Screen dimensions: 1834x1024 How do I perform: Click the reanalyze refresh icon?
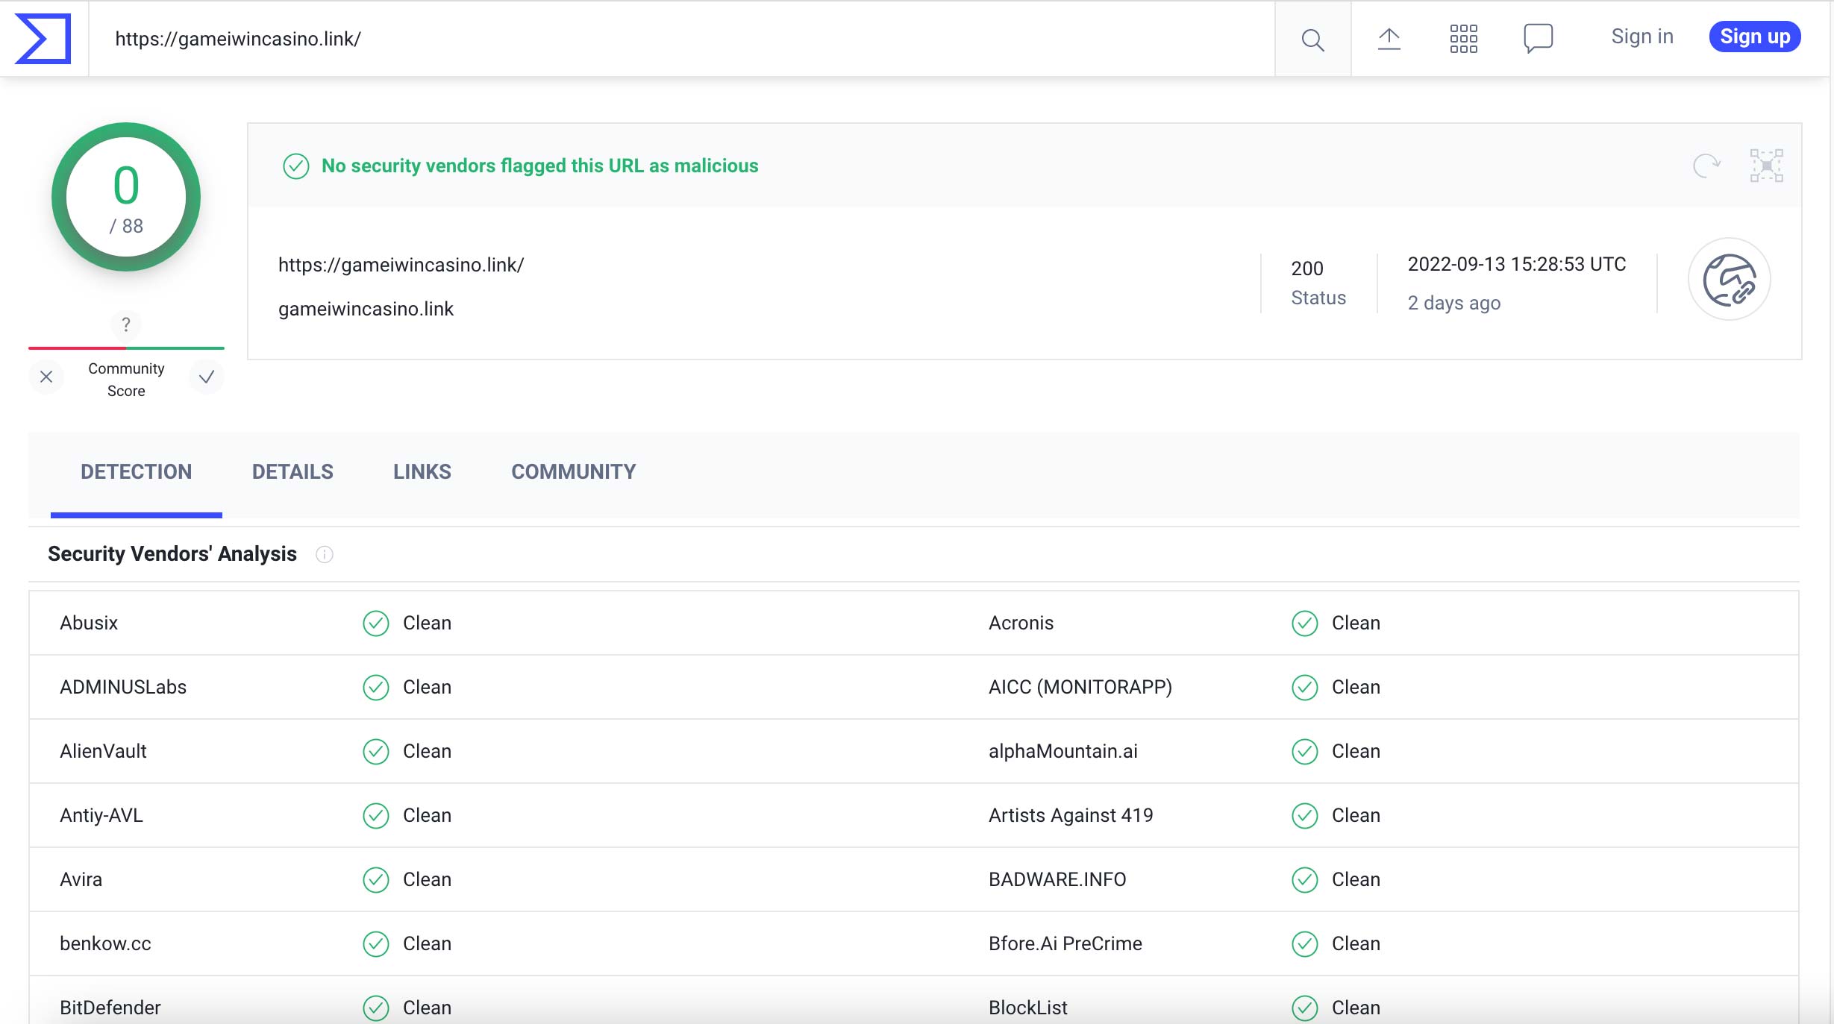[x=1706, y=166]
